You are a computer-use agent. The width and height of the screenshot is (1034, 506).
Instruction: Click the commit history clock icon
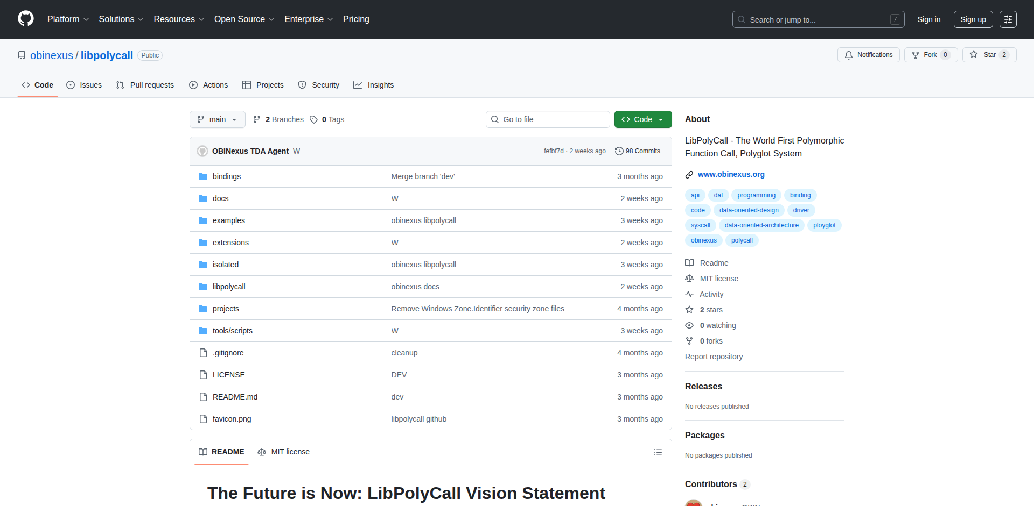click(x=619, y=151)
